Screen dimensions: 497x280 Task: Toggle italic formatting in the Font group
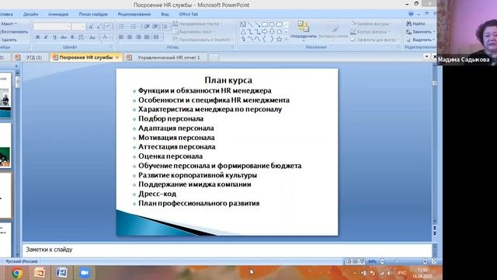(46, 37)
